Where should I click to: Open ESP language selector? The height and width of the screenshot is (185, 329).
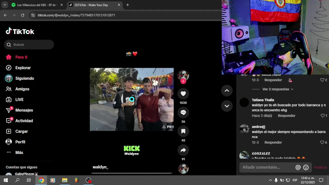click(295, 180)
